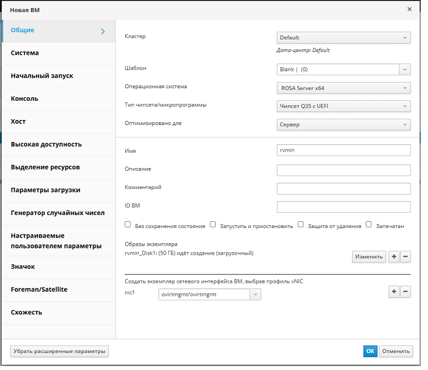Screen dimensions: 428x370
Task: Check the Запечатан option
Action: coord(369,225)
